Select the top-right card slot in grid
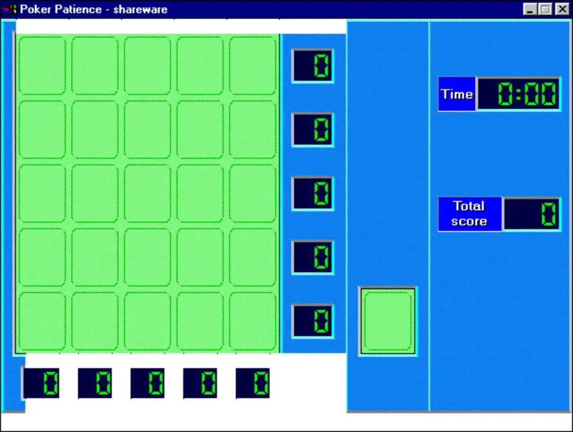This screenshot has width=573, height=432. coord(253,66)
